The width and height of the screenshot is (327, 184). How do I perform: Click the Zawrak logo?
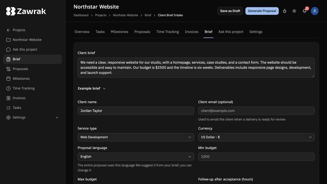click(x=26, y=11)
